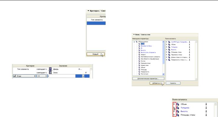Click the совпадает с cell in the Дверь row
The height and width of the screenshot is (117, 218).
pos(42,69)
